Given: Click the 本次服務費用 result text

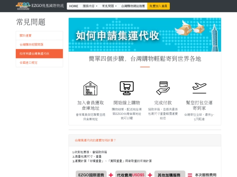Looking at the screenshot, I should click(205, 175).
